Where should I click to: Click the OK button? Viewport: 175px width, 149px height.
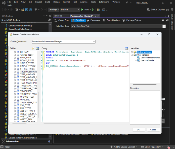point(138,130)
